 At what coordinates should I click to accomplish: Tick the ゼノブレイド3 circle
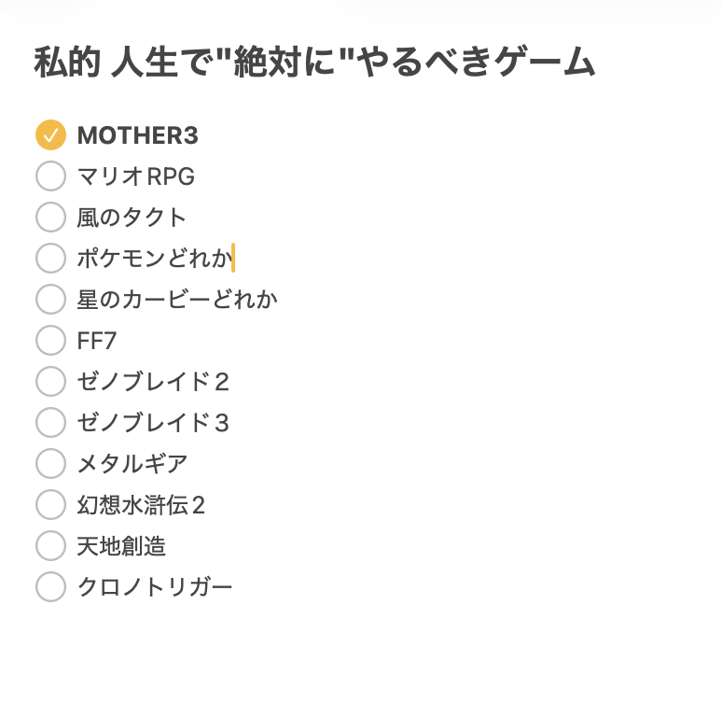[x=50, y=423]
